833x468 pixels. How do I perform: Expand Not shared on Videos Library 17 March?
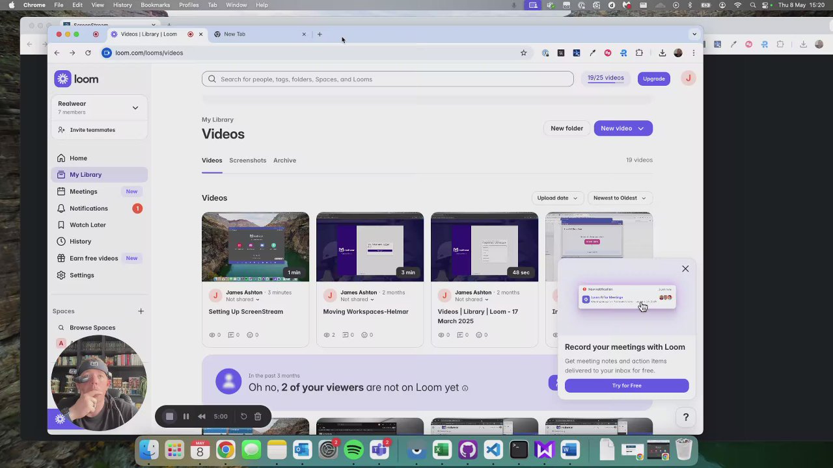472,300
